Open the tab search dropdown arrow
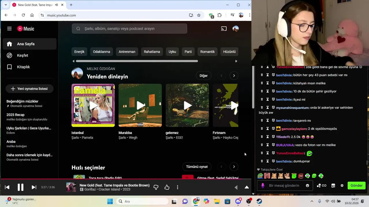The image size is (369, 207). pos(5,5)
